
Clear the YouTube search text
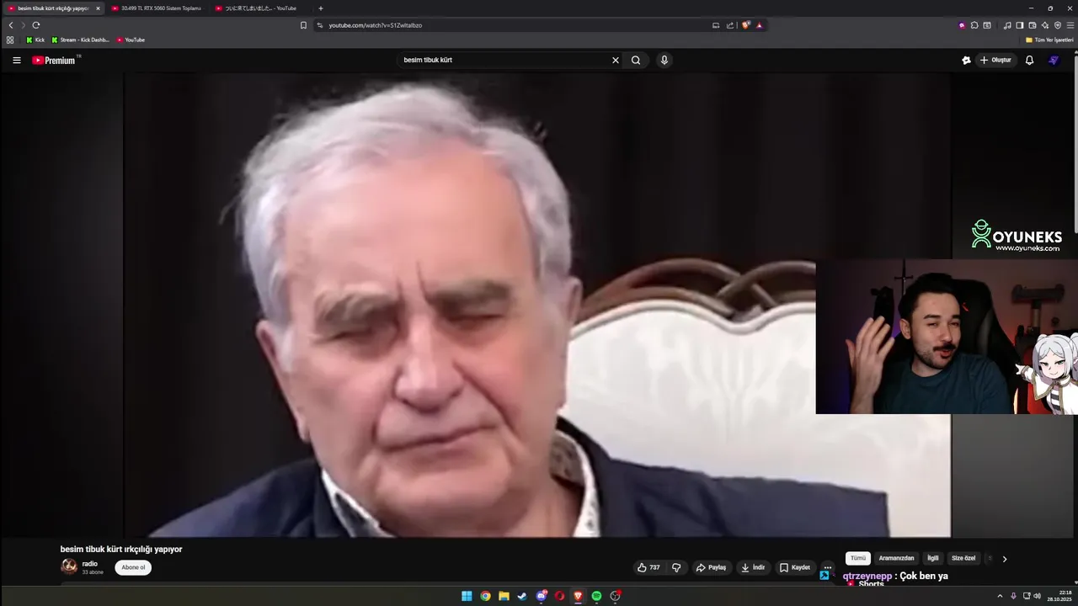click(x=615, y=61)
